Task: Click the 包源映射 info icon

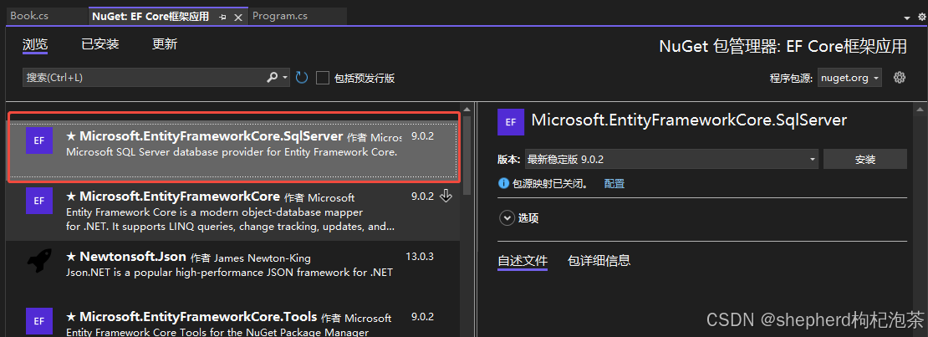Action: tap(503, 184)
